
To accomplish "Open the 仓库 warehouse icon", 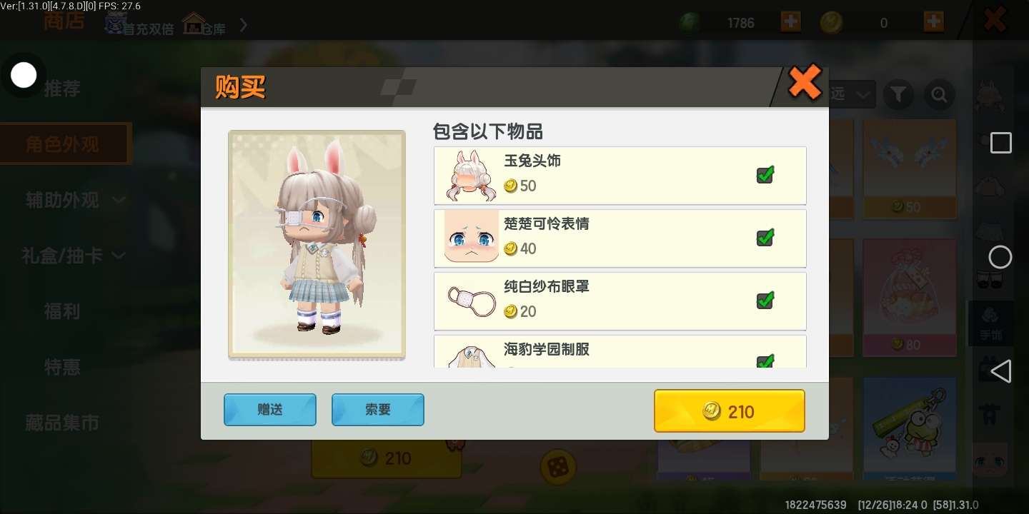I will [x=204, y=24].
